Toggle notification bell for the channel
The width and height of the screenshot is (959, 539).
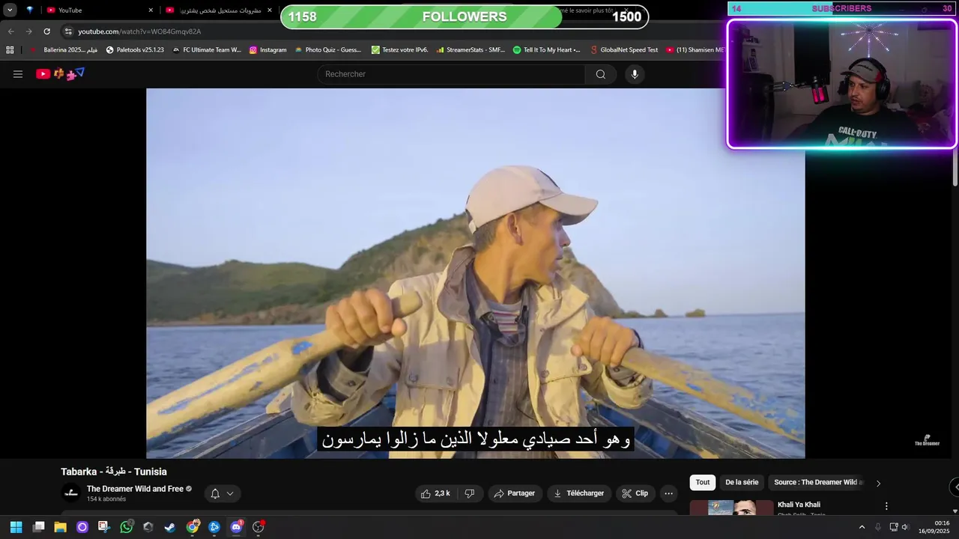pos(215,493)
